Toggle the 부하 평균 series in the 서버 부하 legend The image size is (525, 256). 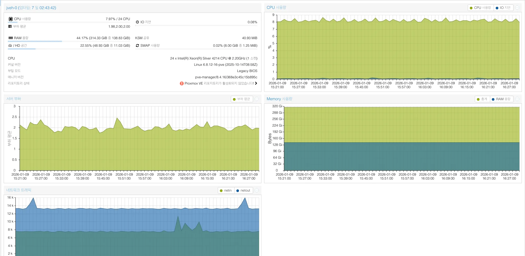pos(241,99)
